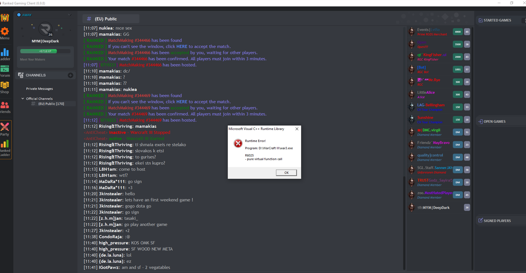Click the chat area scrollbar
The width and height of the screenshot is (526, 273).
(x=404, y=223)
